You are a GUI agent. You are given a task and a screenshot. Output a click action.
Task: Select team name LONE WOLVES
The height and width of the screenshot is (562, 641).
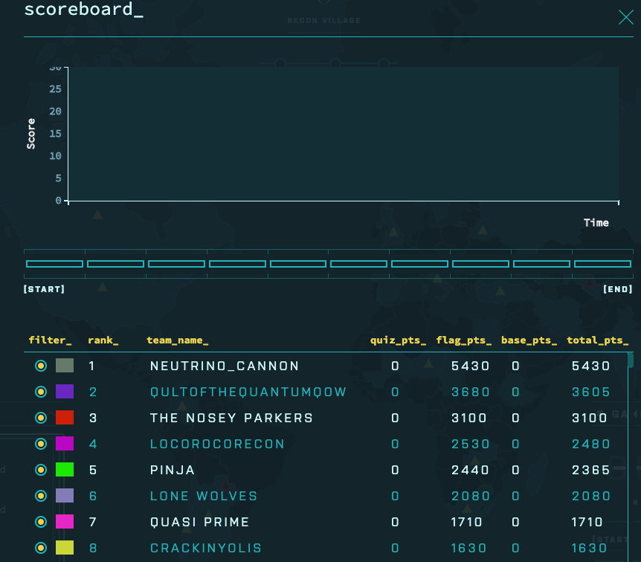coord(204,496)
